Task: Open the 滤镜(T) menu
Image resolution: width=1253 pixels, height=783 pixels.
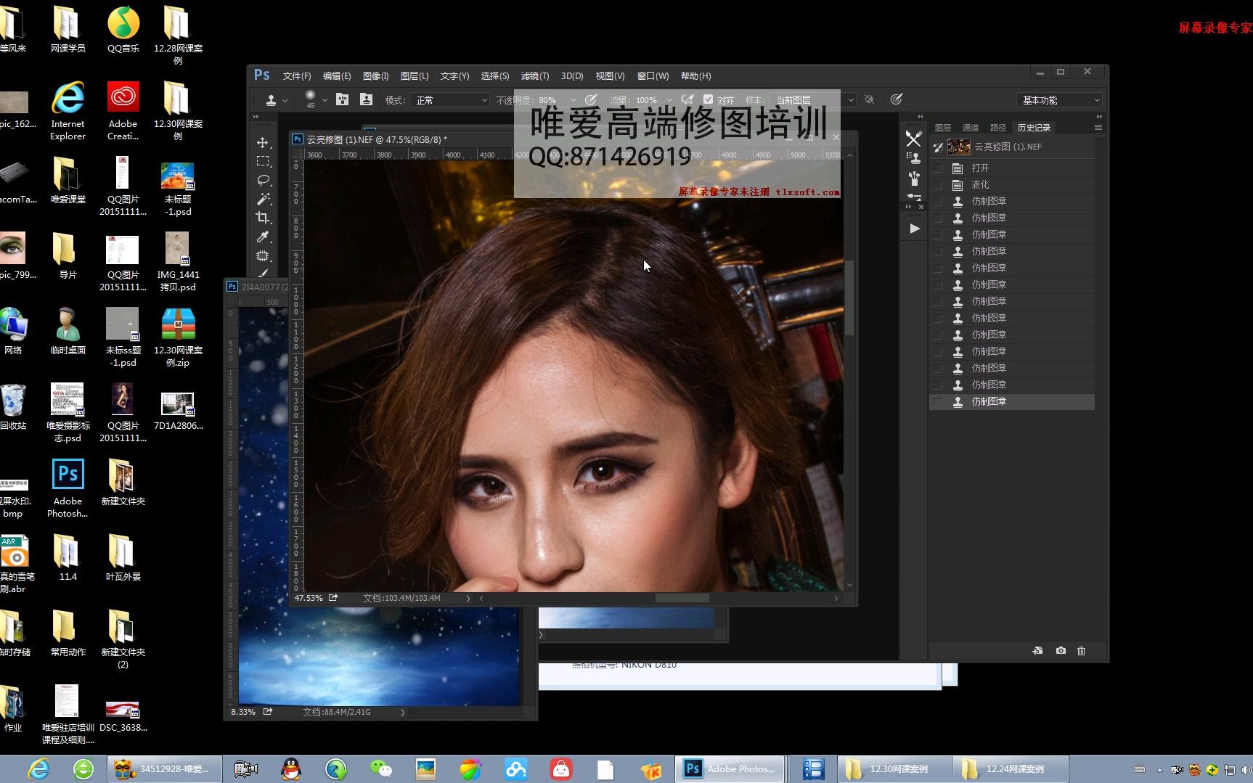Action: 535,76
